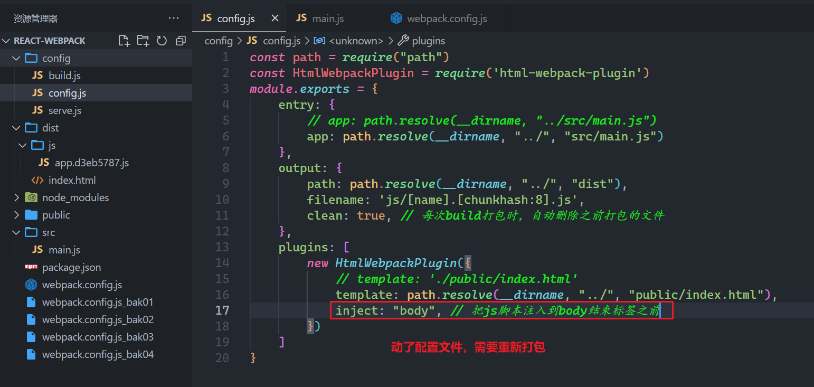Click 'plugins' key on line 13
Image resolution: width=814 pixels, height=387 pixels.
pos(304,247)
